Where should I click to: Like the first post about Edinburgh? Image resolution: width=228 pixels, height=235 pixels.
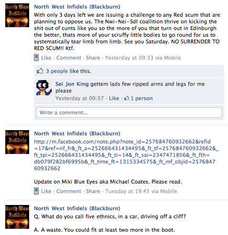pyautogui.click(x=46, y=58)
